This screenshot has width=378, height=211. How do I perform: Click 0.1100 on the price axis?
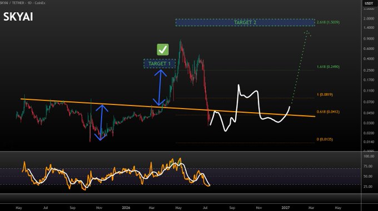click(x=369, y=91)
